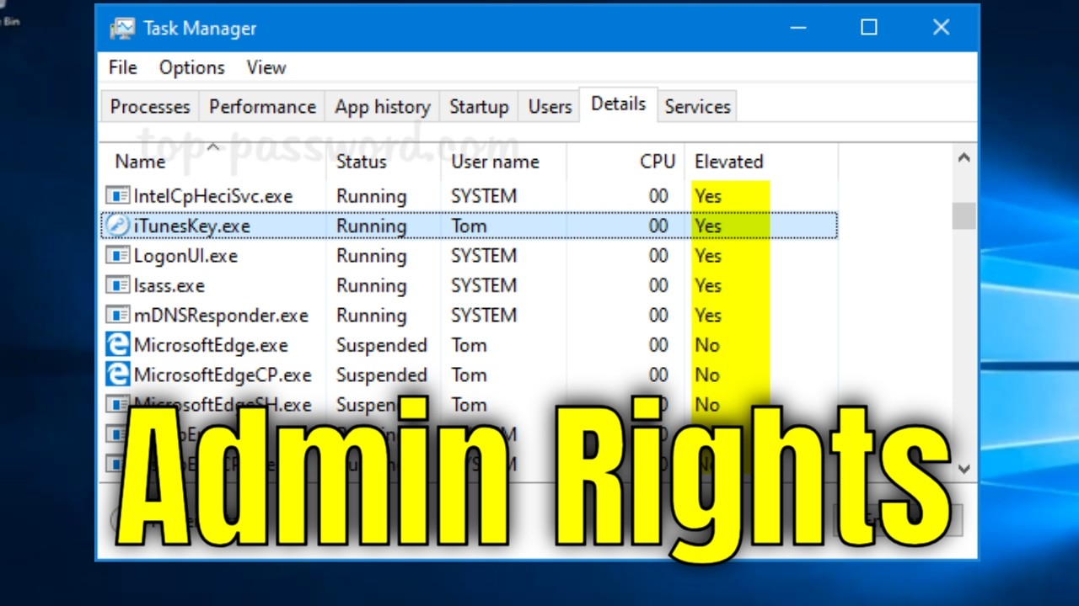
Task: Click the iTunesKey.exe process icon
Action: click(117, 226)
